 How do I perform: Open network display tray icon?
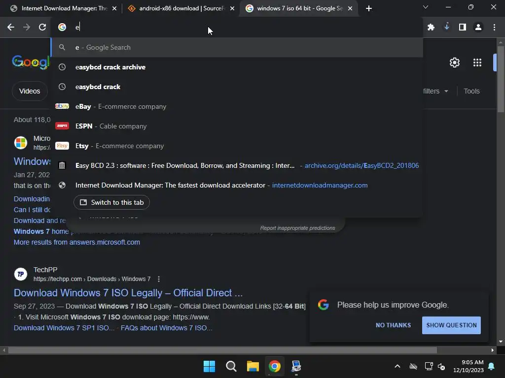(429, 366)
